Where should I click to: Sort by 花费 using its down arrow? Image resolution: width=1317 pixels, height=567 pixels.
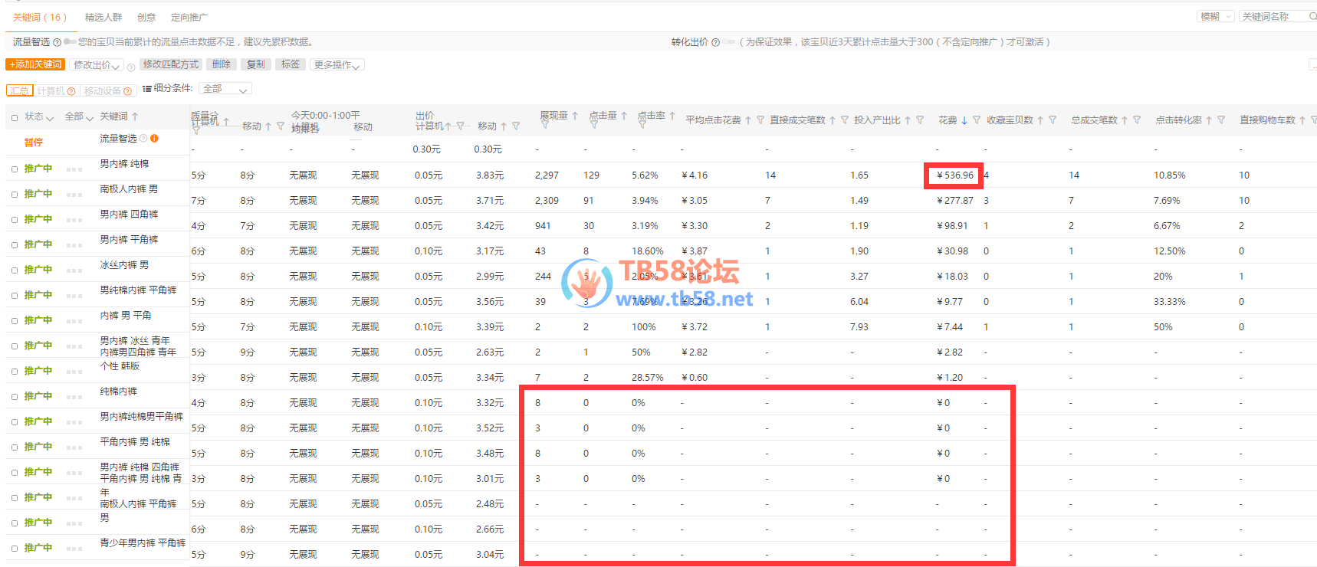click(964, 120)
